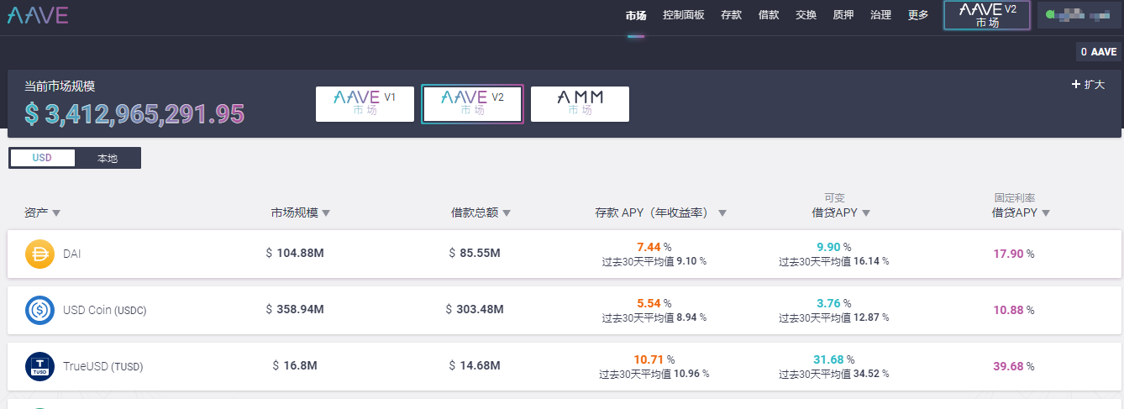Open the 市场 nav tab
This screenshot has height=409, width=1124.
click(x=636, y=15)
